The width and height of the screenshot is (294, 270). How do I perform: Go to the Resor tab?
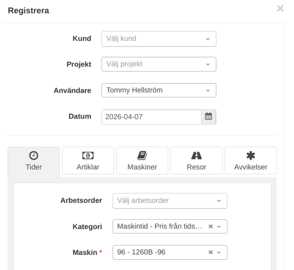196,161
